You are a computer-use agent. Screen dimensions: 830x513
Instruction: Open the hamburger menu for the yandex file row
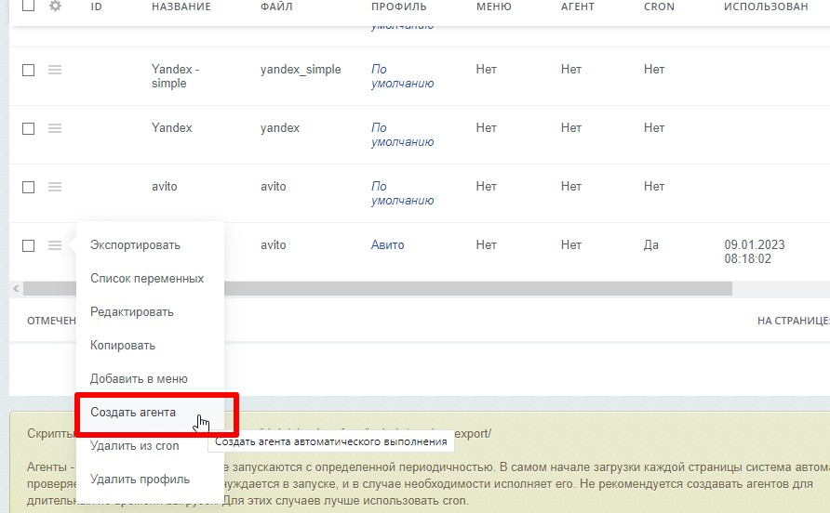(x=55, y=128)
